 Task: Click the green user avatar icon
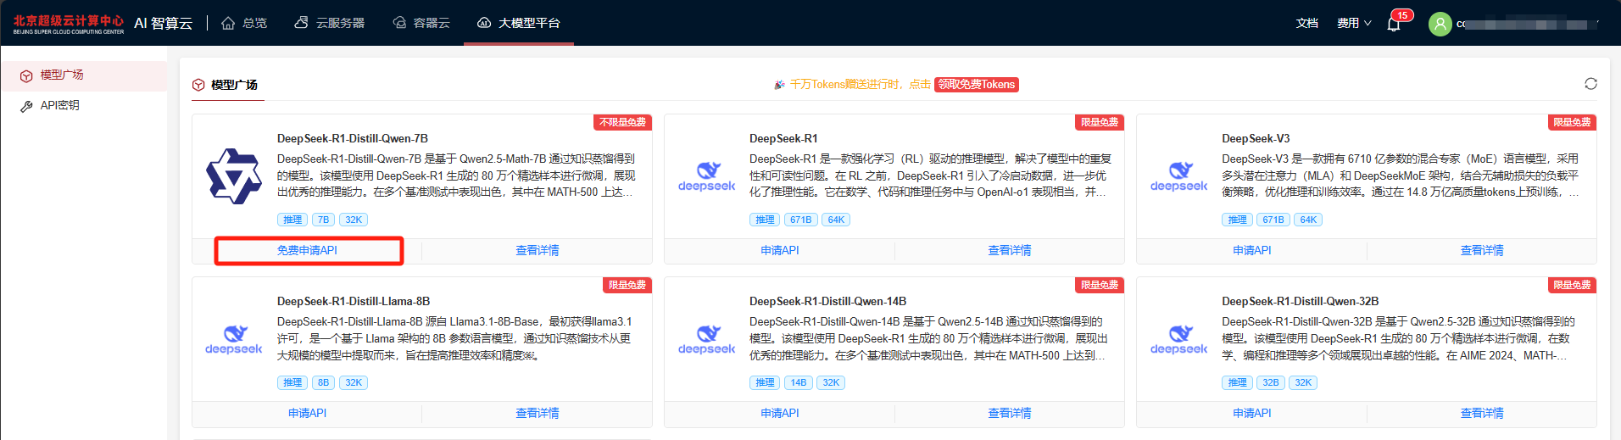pos(1440,24)
